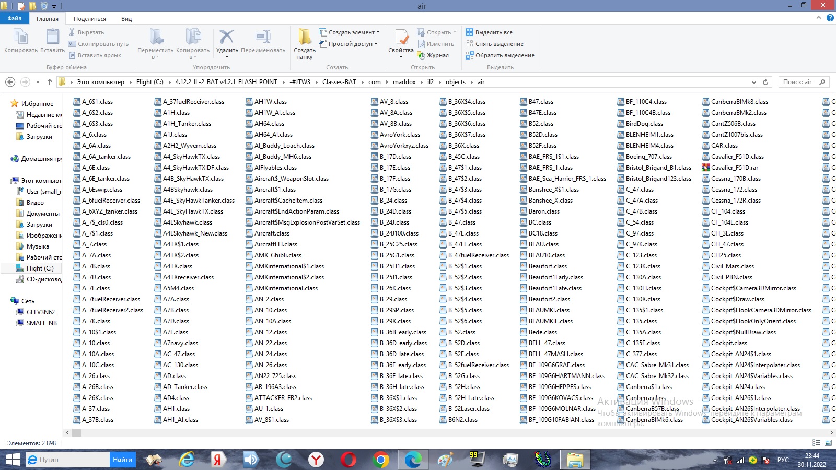Select Документы in the navigation pane

point(43,214)
